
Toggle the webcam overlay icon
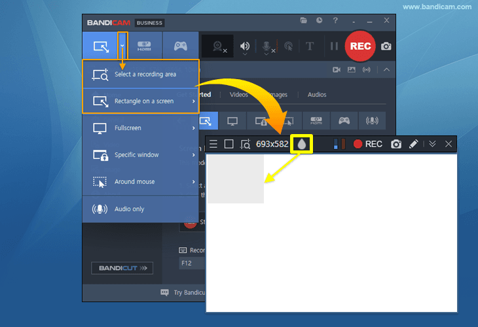click(218, 46)
